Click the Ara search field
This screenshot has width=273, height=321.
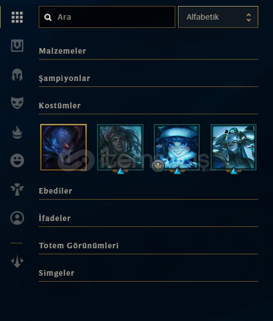pos(107,17)
